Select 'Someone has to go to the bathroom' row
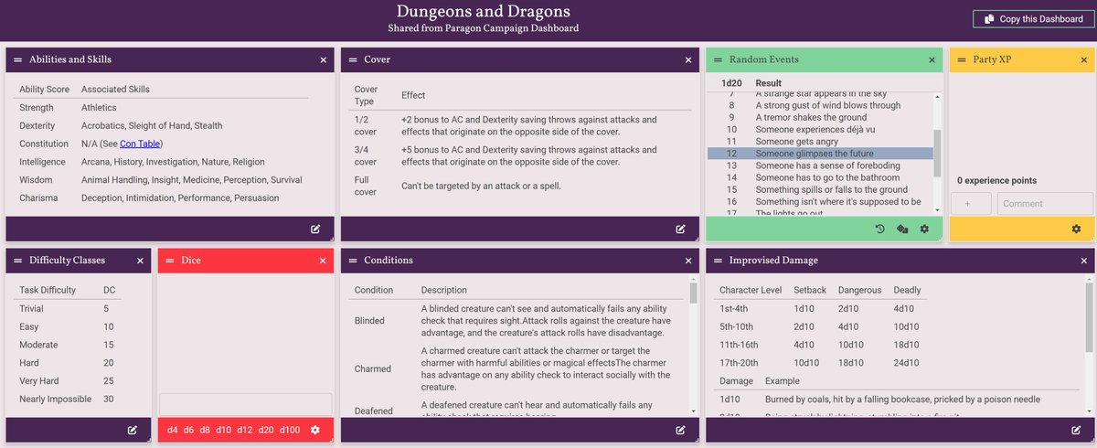Image resolution: width=1097 pixels, height=448 pixels. pyautogui.click(x=820, y=177)
